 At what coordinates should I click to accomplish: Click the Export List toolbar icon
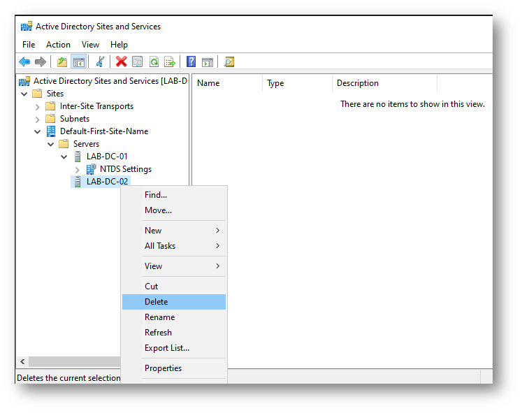tap(170, 61)
